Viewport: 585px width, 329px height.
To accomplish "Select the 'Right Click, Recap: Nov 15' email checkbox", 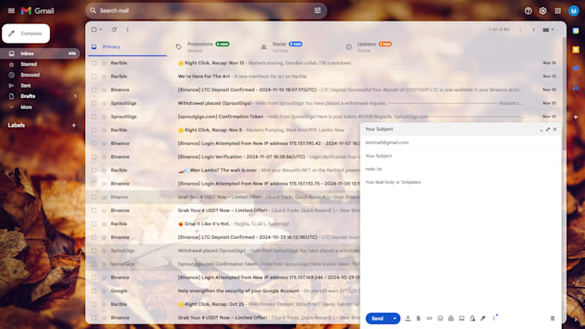I will point(94,63).
